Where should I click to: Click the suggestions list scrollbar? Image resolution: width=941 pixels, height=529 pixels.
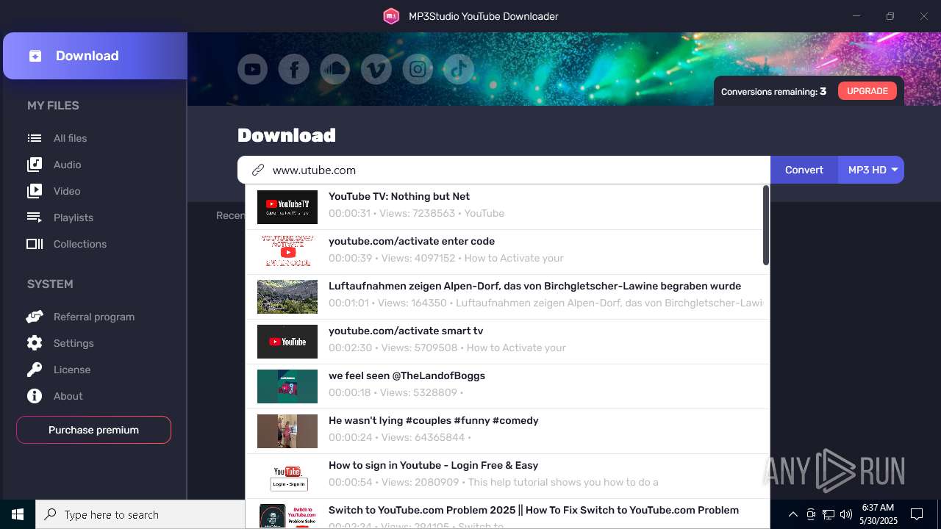[765, 226]
